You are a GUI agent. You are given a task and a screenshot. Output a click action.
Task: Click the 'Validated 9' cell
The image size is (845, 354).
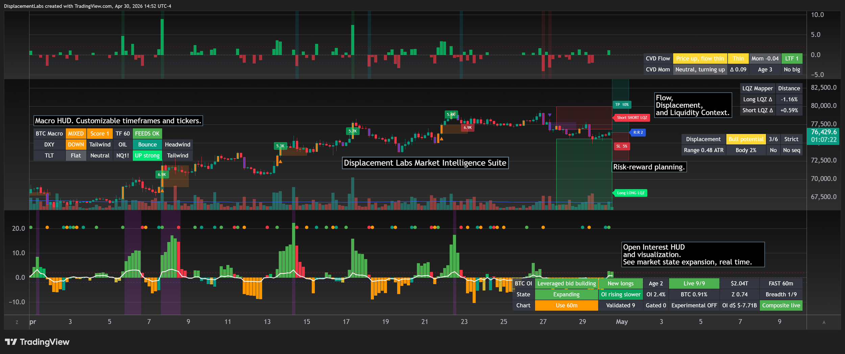pyautogui.click(x=621, y=305)
